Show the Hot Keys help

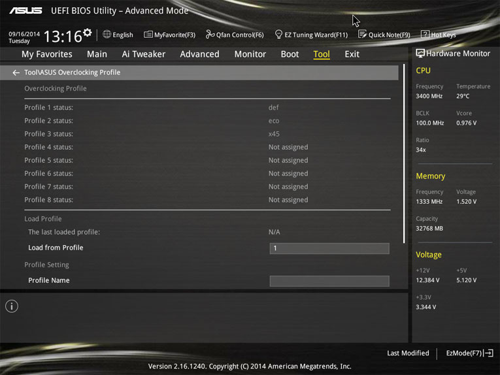(x=439, y=35)
